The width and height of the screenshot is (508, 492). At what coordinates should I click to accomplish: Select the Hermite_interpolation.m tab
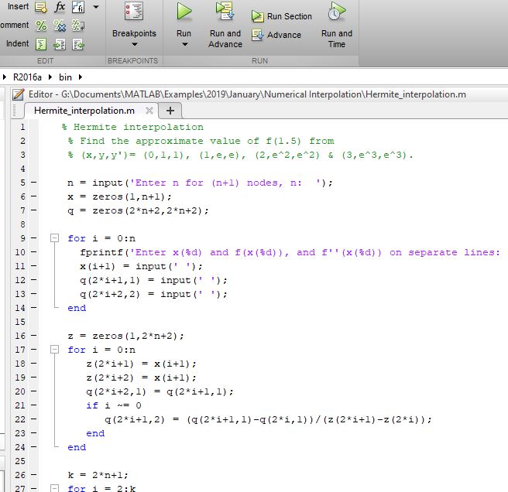pyautogui.click(x=84, y=111)
